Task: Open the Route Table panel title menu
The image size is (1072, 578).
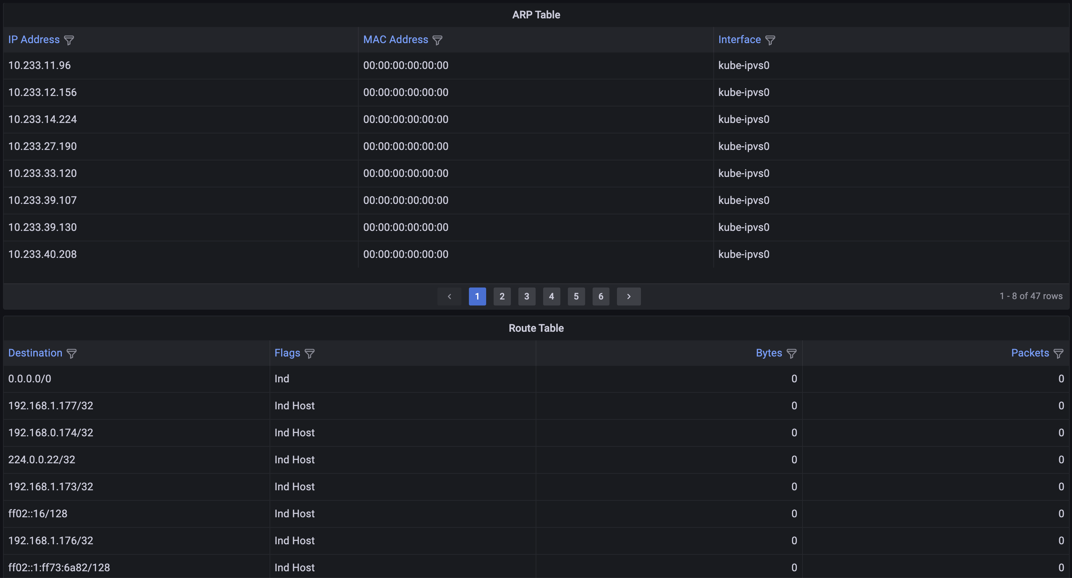Action: tap(536, 328)
